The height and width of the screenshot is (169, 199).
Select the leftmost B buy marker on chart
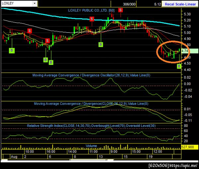[x=12, y=50]
